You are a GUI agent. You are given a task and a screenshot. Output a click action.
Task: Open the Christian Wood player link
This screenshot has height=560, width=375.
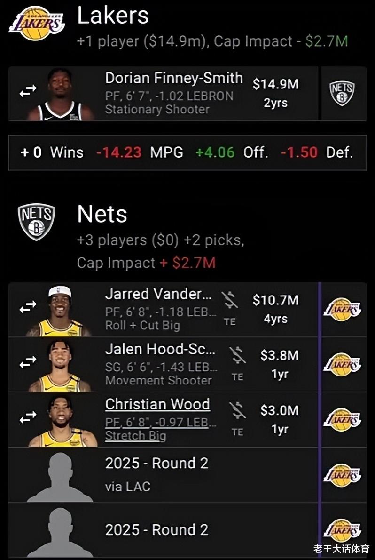coord(157,404)
